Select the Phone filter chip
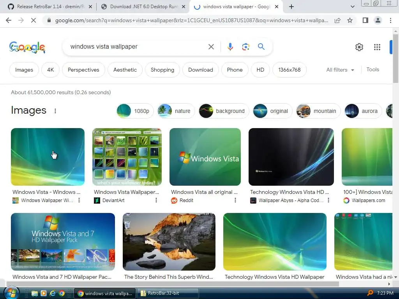The image size is (399, 299). [x=235, y=70]
